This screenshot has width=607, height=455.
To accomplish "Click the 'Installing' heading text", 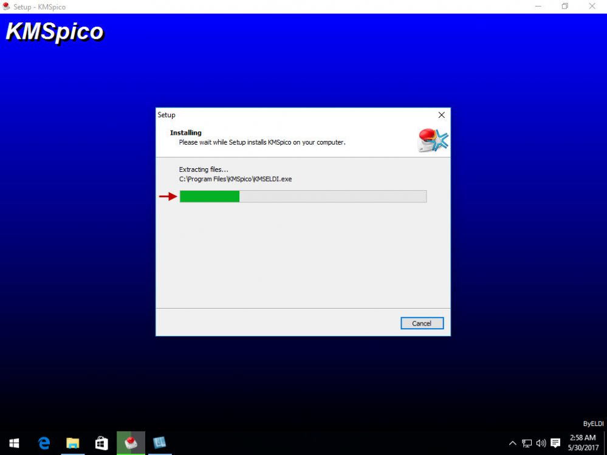I will pos(186,132).
